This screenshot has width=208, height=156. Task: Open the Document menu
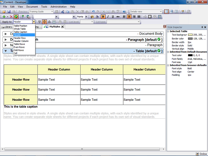click(32, 6)
